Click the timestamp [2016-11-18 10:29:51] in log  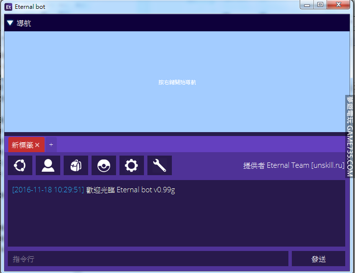48,190
